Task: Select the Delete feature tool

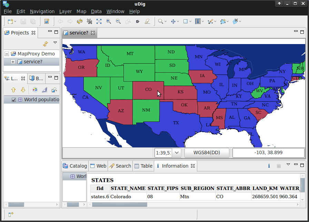Action: click(x=235, y=21)
